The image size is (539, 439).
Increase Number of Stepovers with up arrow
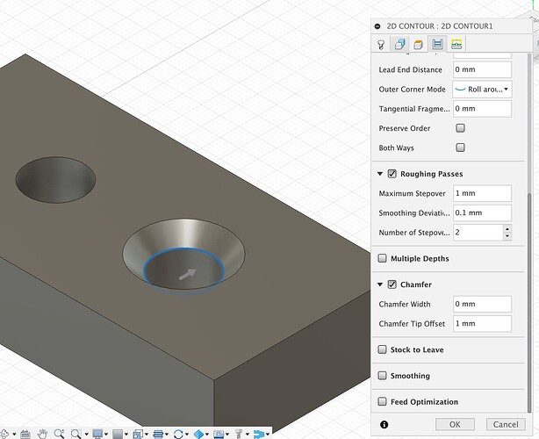[507, 228]
